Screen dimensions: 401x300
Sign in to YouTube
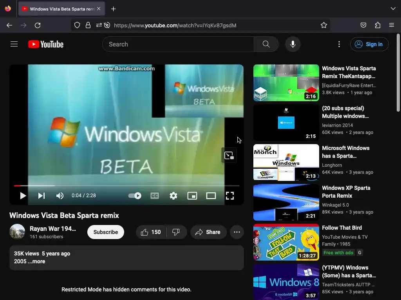coord(369,44)
